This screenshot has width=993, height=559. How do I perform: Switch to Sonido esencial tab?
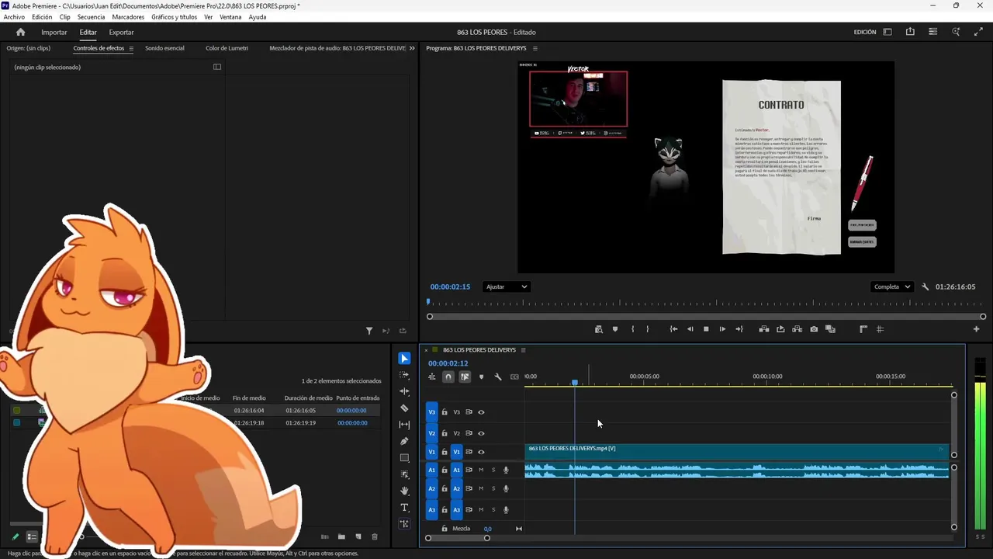164,48
